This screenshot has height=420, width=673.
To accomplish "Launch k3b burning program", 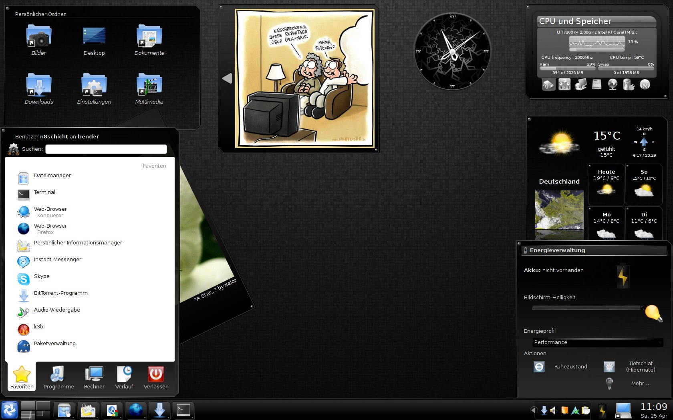I will pyautogui.click(x=90, y=329).
